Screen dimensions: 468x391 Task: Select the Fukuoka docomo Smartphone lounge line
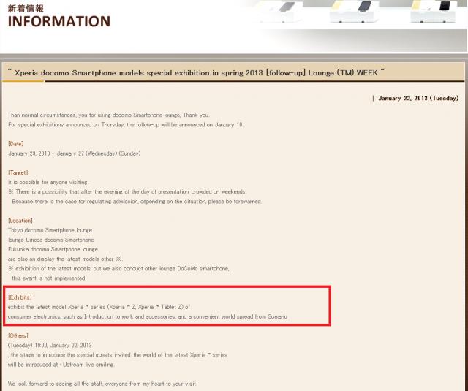click(x=53, y=249)
